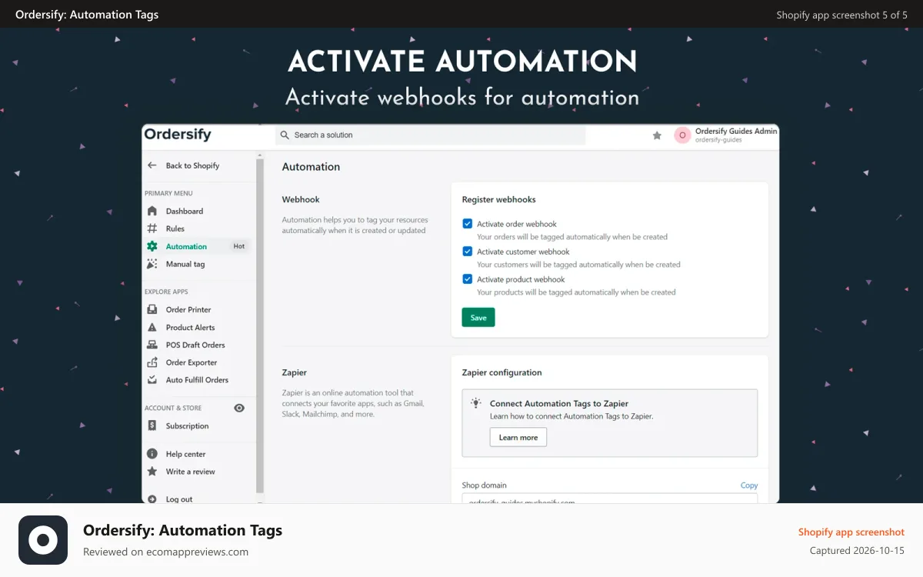Toggle the eye icon beside Account & Store
923x577 pixels.
pyautogui.click(x=239, y=408)
